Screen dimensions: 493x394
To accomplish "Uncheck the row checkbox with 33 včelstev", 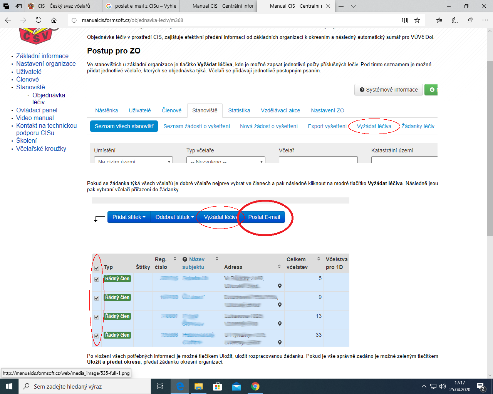I will (97, 336).
